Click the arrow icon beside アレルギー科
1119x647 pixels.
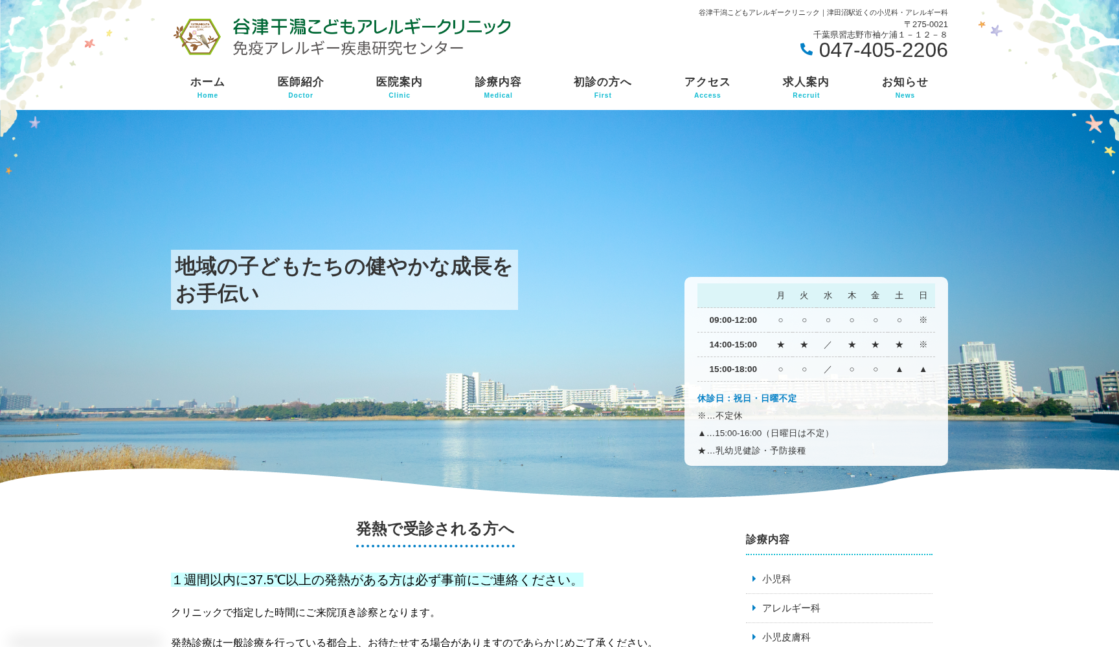point(753,608)
